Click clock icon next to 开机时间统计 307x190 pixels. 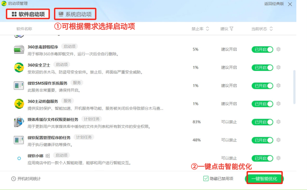click(14, 179)
